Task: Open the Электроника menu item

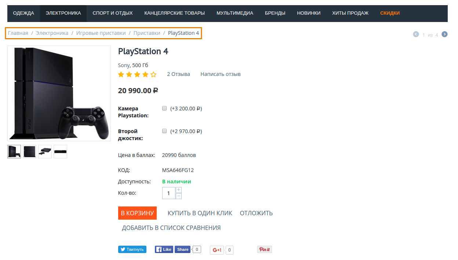Action: (63, 13)
